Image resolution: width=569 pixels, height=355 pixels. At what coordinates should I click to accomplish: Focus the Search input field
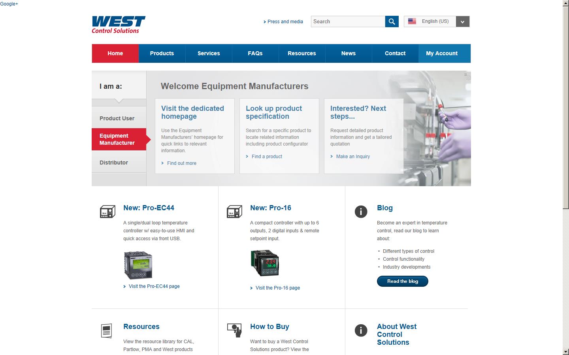click(x=348, y=21)
